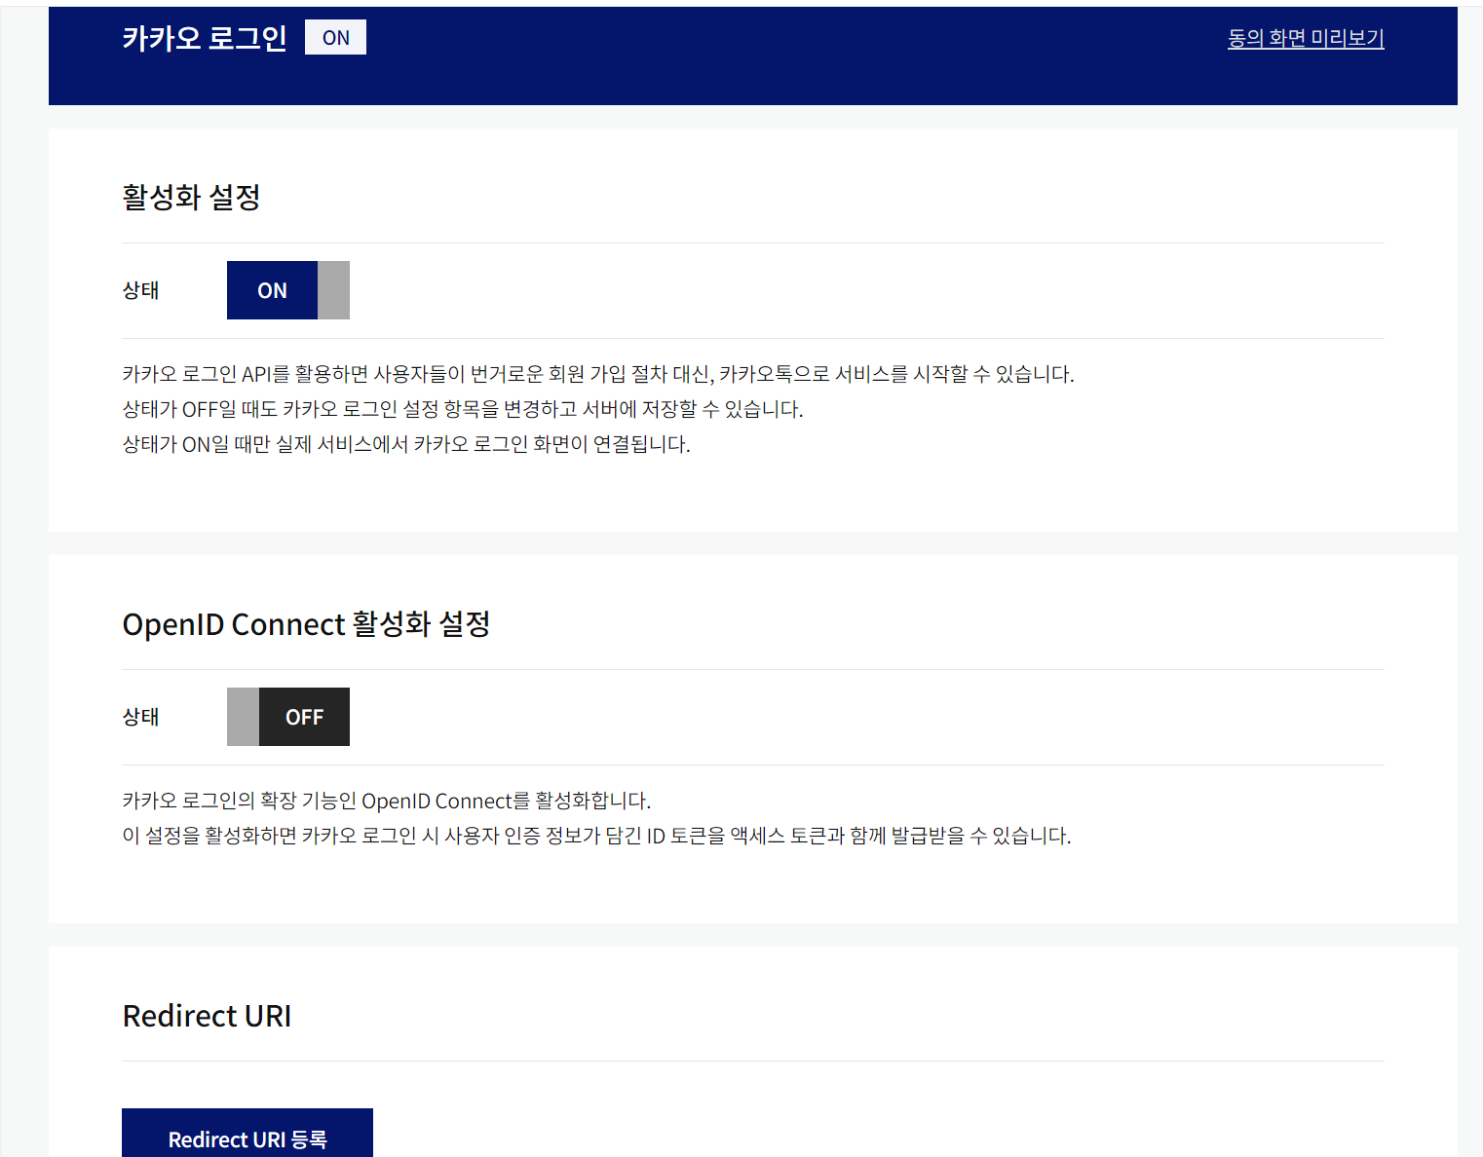
Task: Click the Redirect URI 등록 button
Action: (x=247, y=1135)
